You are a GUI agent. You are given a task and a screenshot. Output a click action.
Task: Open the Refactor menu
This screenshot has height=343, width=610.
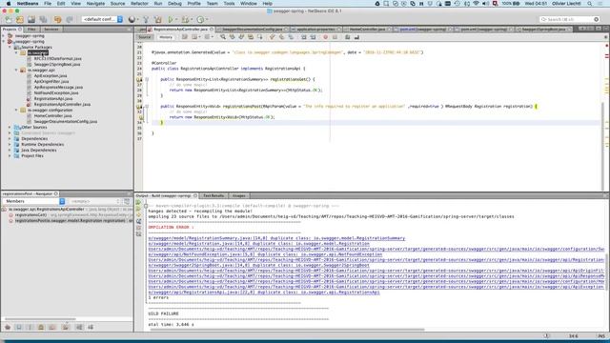[139, 4]
